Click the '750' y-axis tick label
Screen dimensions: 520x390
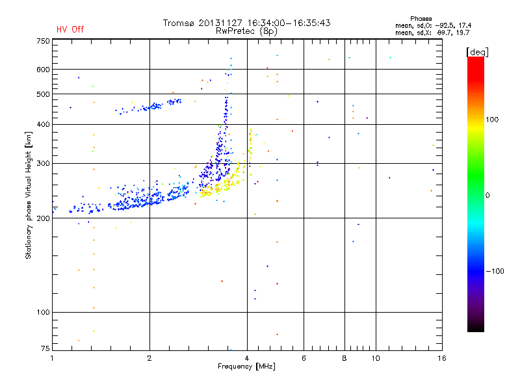[x=43, y=41]
